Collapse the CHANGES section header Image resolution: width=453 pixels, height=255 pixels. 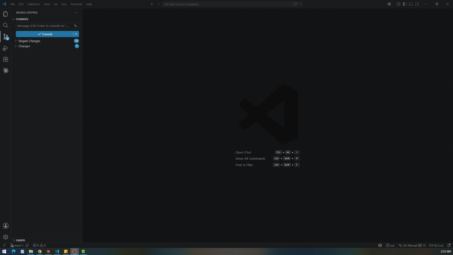[x=47, y=19]
